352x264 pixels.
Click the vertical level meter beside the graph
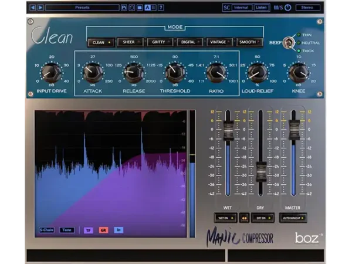pos(192,174)
